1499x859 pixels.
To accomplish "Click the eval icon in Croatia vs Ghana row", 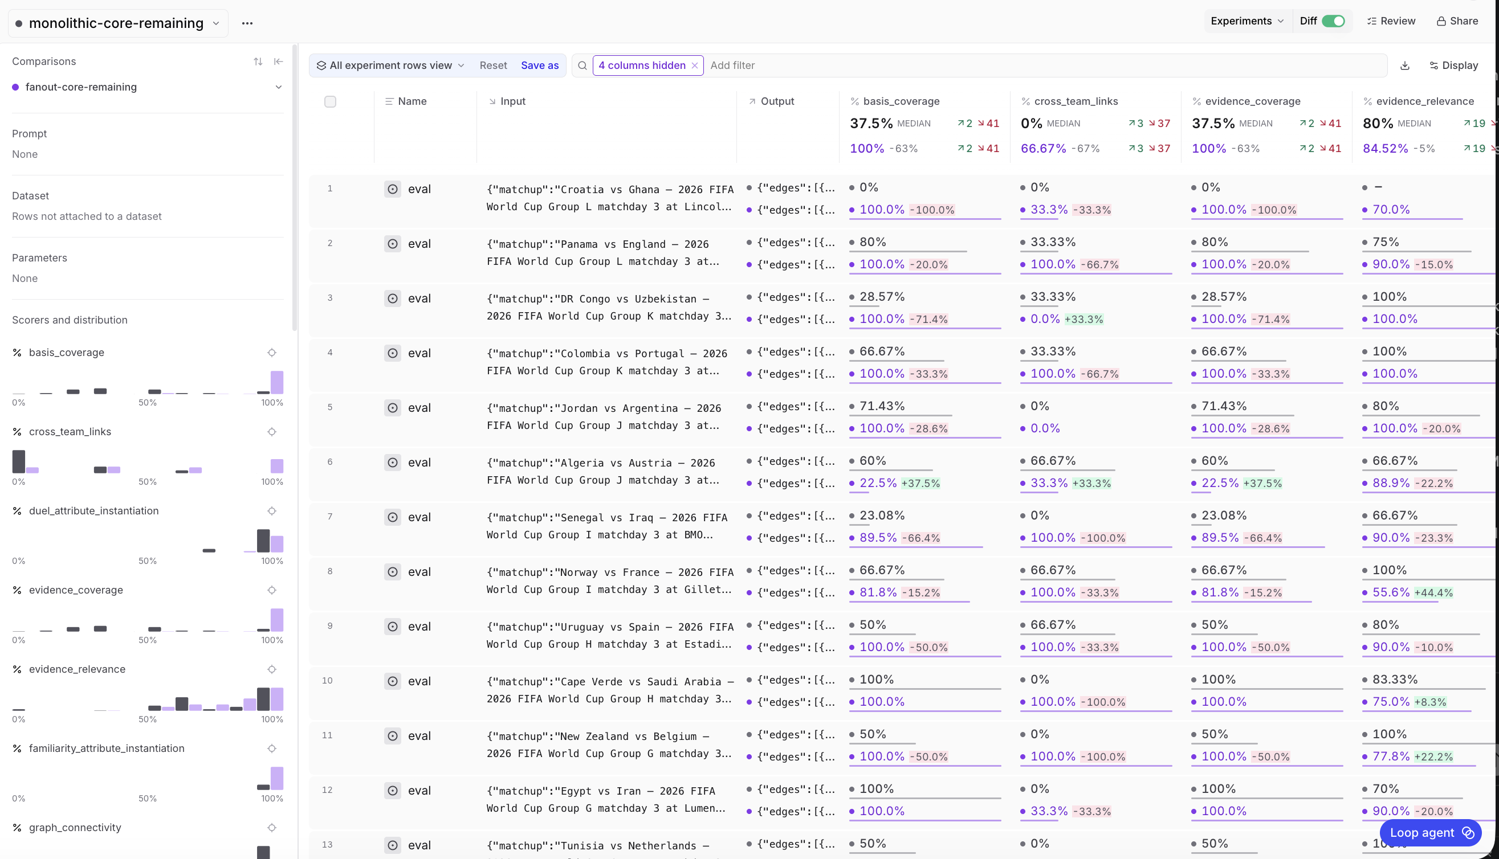I will (x=393, y=189).
